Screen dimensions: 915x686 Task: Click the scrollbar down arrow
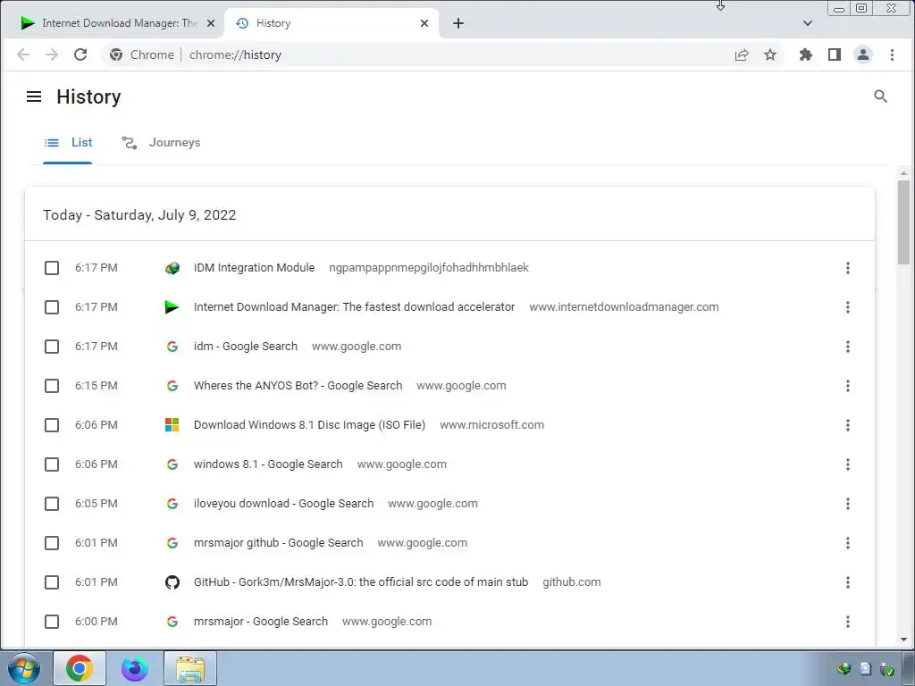point(903,640)
